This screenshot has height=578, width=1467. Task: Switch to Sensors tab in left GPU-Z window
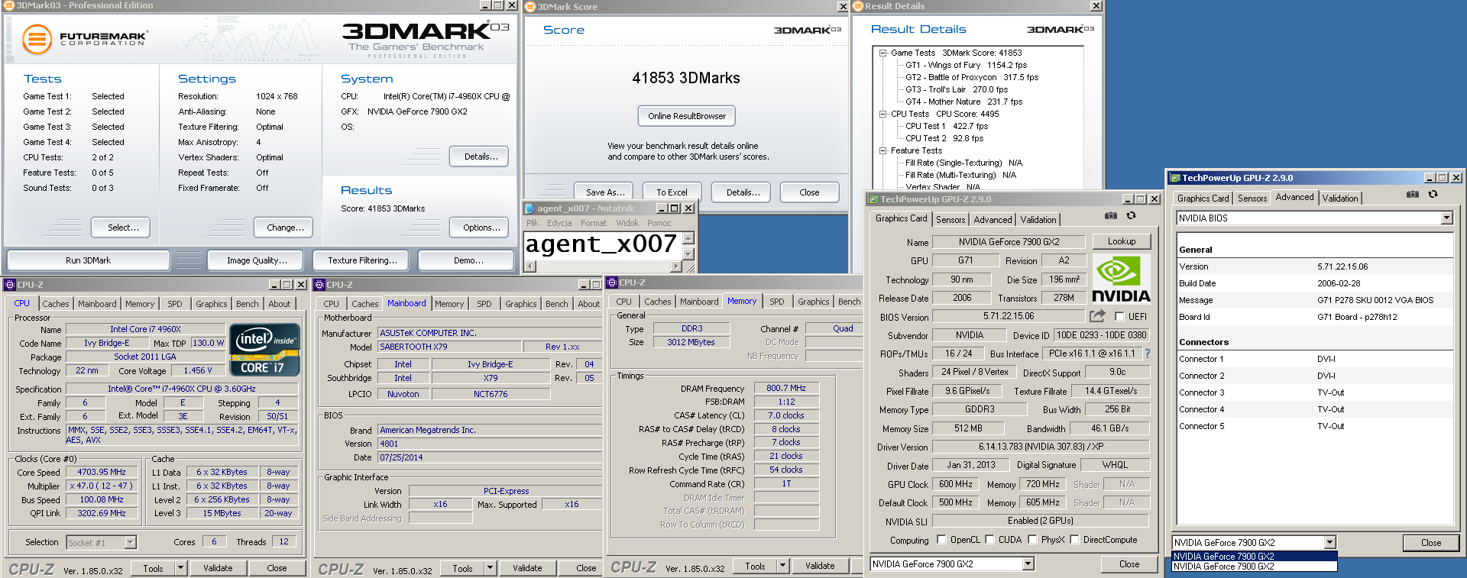pyautogui.click(x=950, y=220)
